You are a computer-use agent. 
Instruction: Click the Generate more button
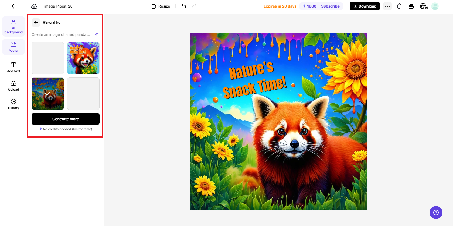click(66, 119)
